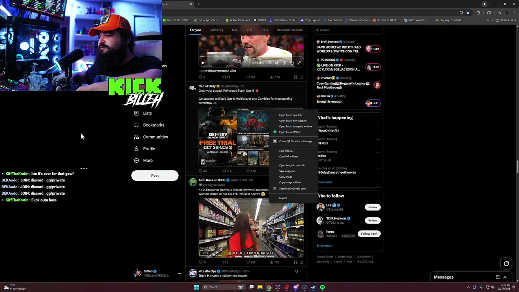Join the Zherka 'Enough is enough' space

[x=349, y=99]
